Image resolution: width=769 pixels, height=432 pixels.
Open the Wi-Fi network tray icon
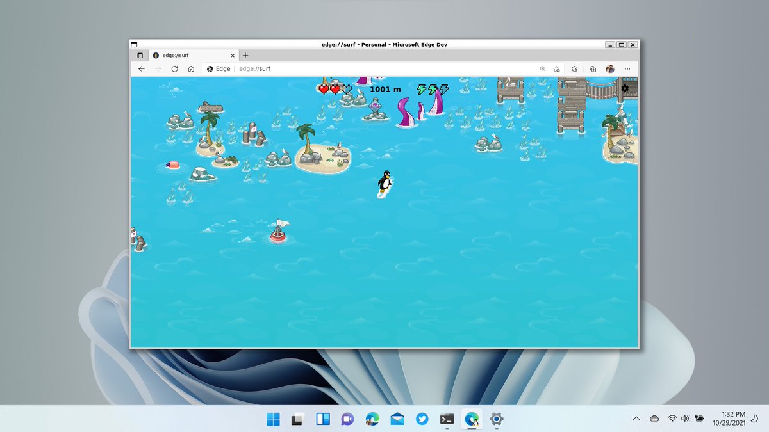pos(672,419)
